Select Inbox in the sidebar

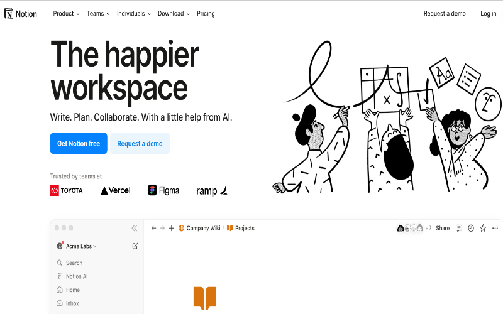(x=68, y=303)
